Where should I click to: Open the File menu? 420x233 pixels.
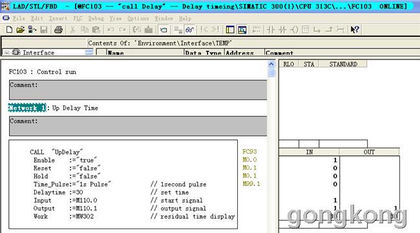[19, 18]
